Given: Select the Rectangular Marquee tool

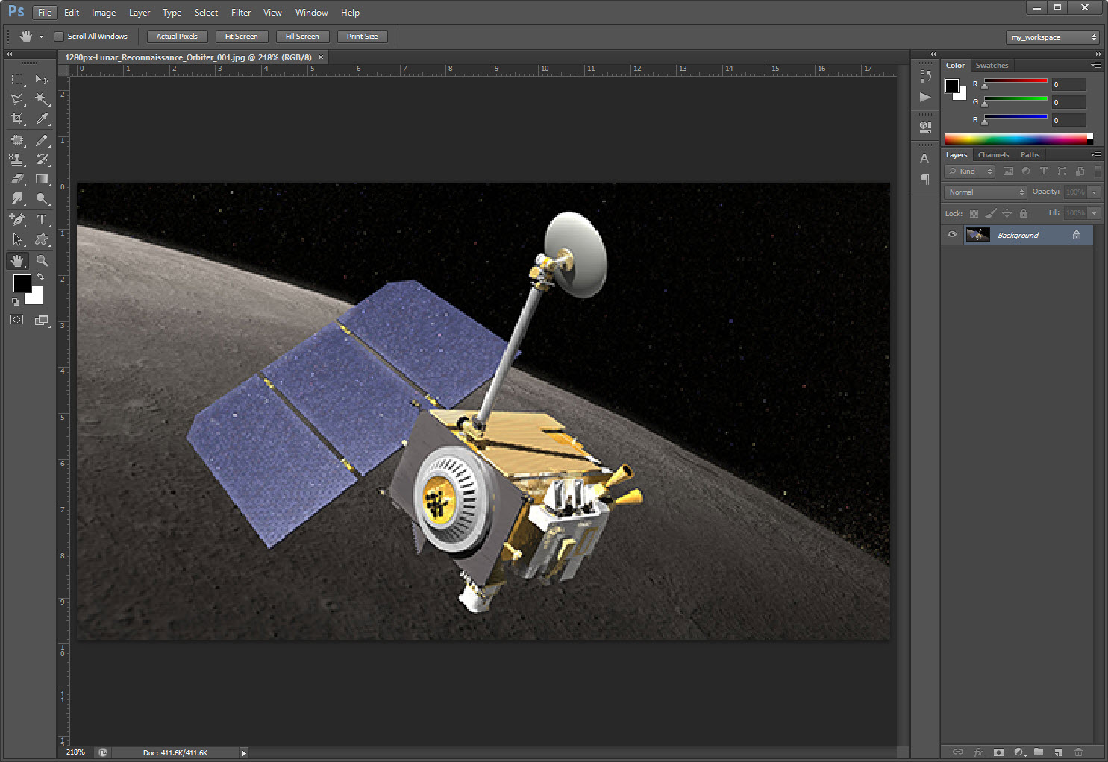Looking at the screenshot, I should 17,80.
